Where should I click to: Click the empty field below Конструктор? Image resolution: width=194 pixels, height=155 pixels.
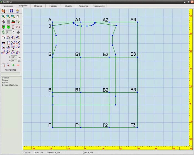click(x=11, y=74)
